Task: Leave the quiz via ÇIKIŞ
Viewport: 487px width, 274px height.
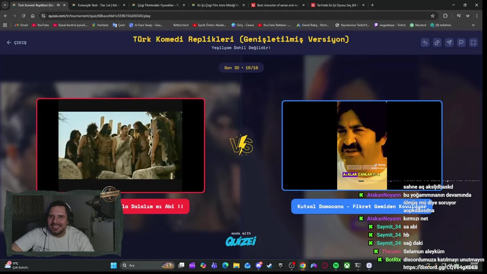Action: [x=17, y=43]
